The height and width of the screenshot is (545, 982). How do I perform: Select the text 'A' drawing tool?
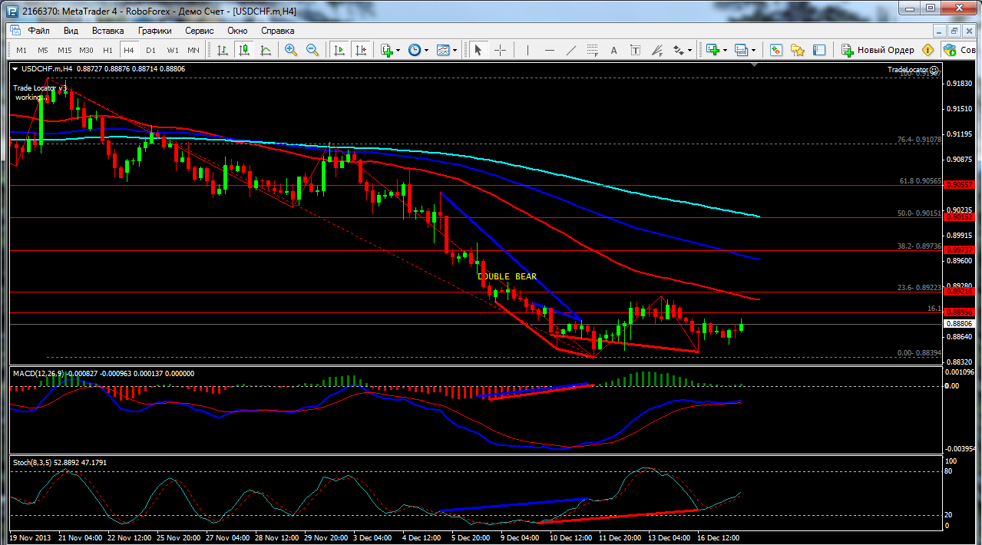coord(613,50)
